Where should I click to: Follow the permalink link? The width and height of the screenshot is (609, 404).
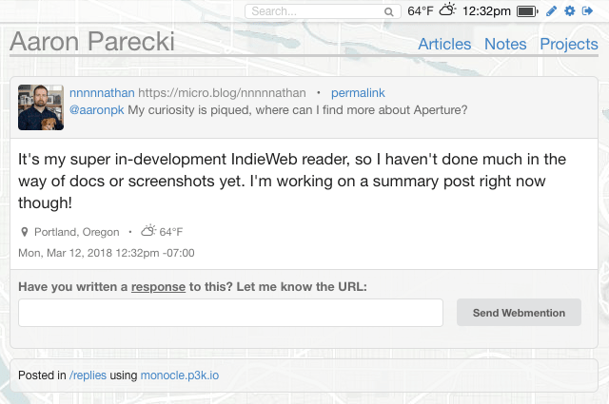click(x=358, y=93)
